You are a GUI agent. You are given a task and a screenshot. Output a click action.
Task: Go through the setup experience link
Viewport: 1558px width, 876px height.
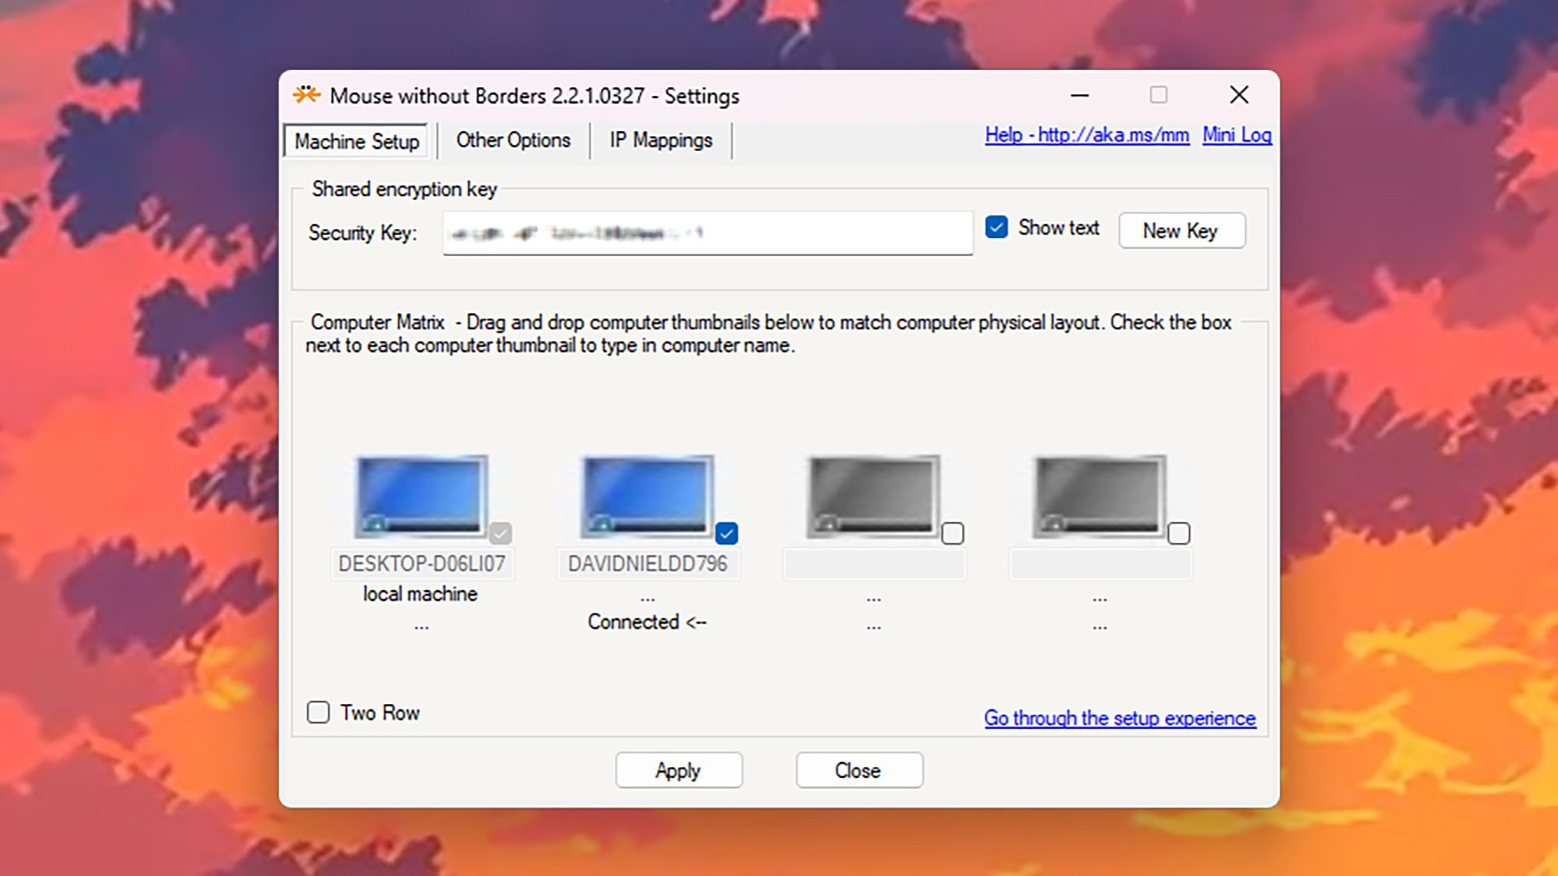coord(1119,718)
